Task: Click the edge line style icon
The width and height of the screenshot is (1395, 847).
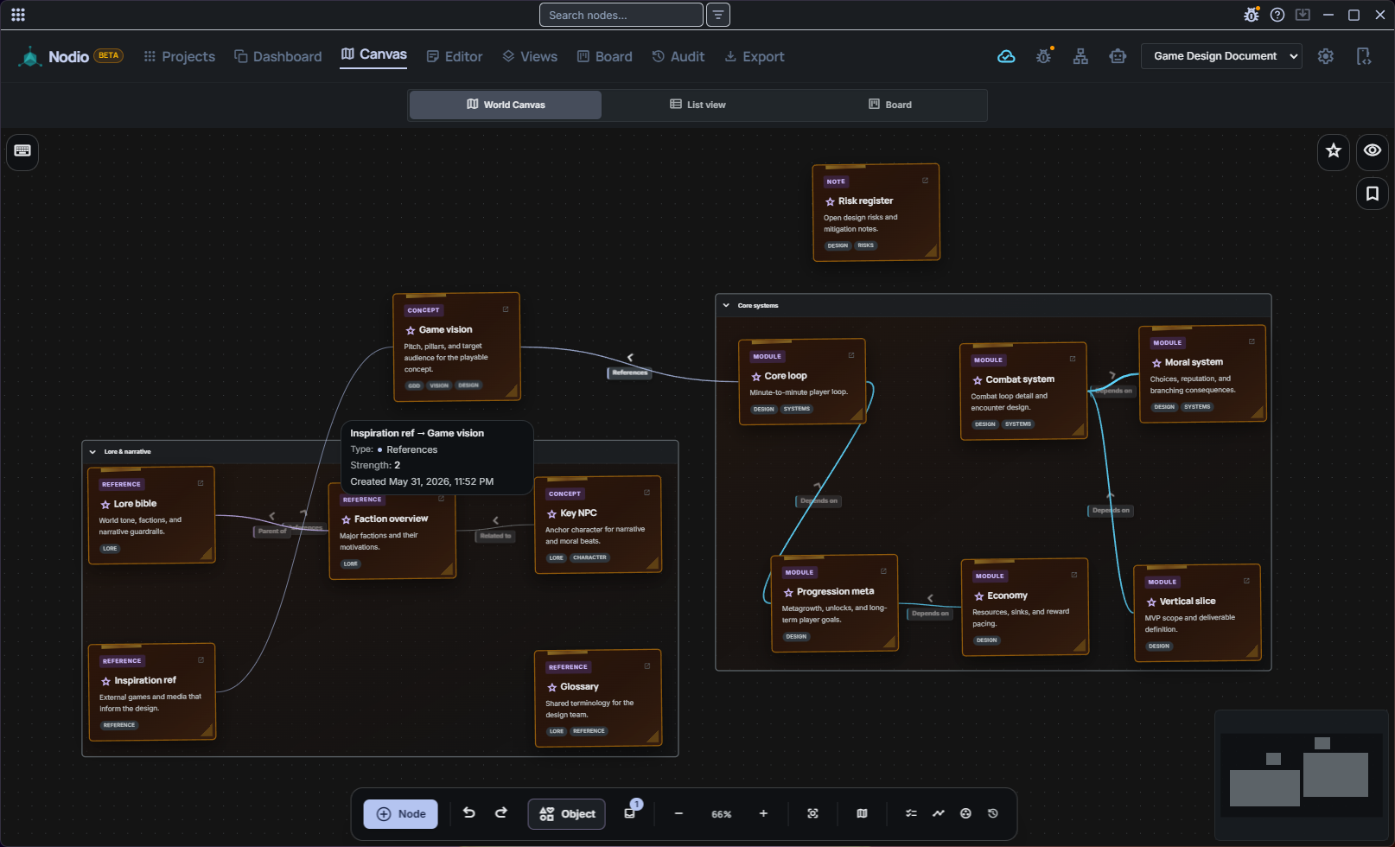Action: 938,813
